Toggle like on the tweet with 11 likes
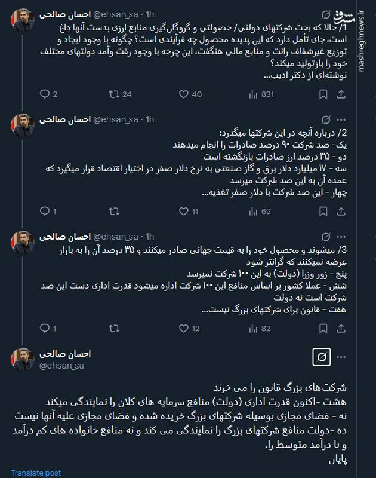The height and width of the screenshot is (478, 376). click(x=184, y=211)
